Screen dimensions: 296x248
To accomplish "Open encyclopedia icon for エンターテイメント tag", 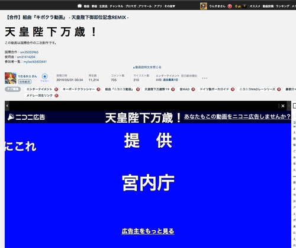I will coord(56,90).
